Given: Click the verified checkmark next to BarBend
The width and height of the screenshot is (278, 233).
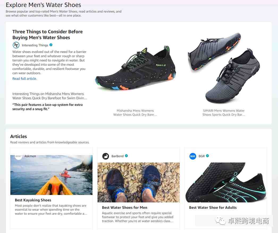Looking at the screenshot, I should click(127, 156).
